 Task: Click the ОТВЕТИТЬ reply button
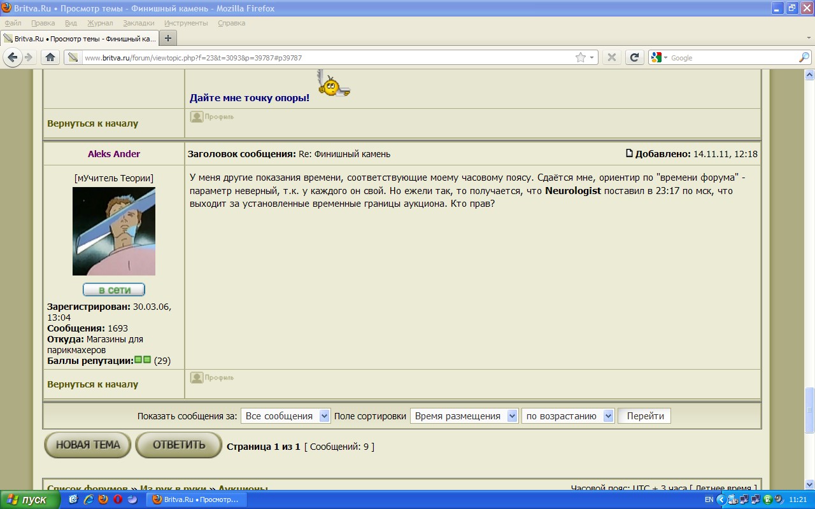[x=178, y=445]
